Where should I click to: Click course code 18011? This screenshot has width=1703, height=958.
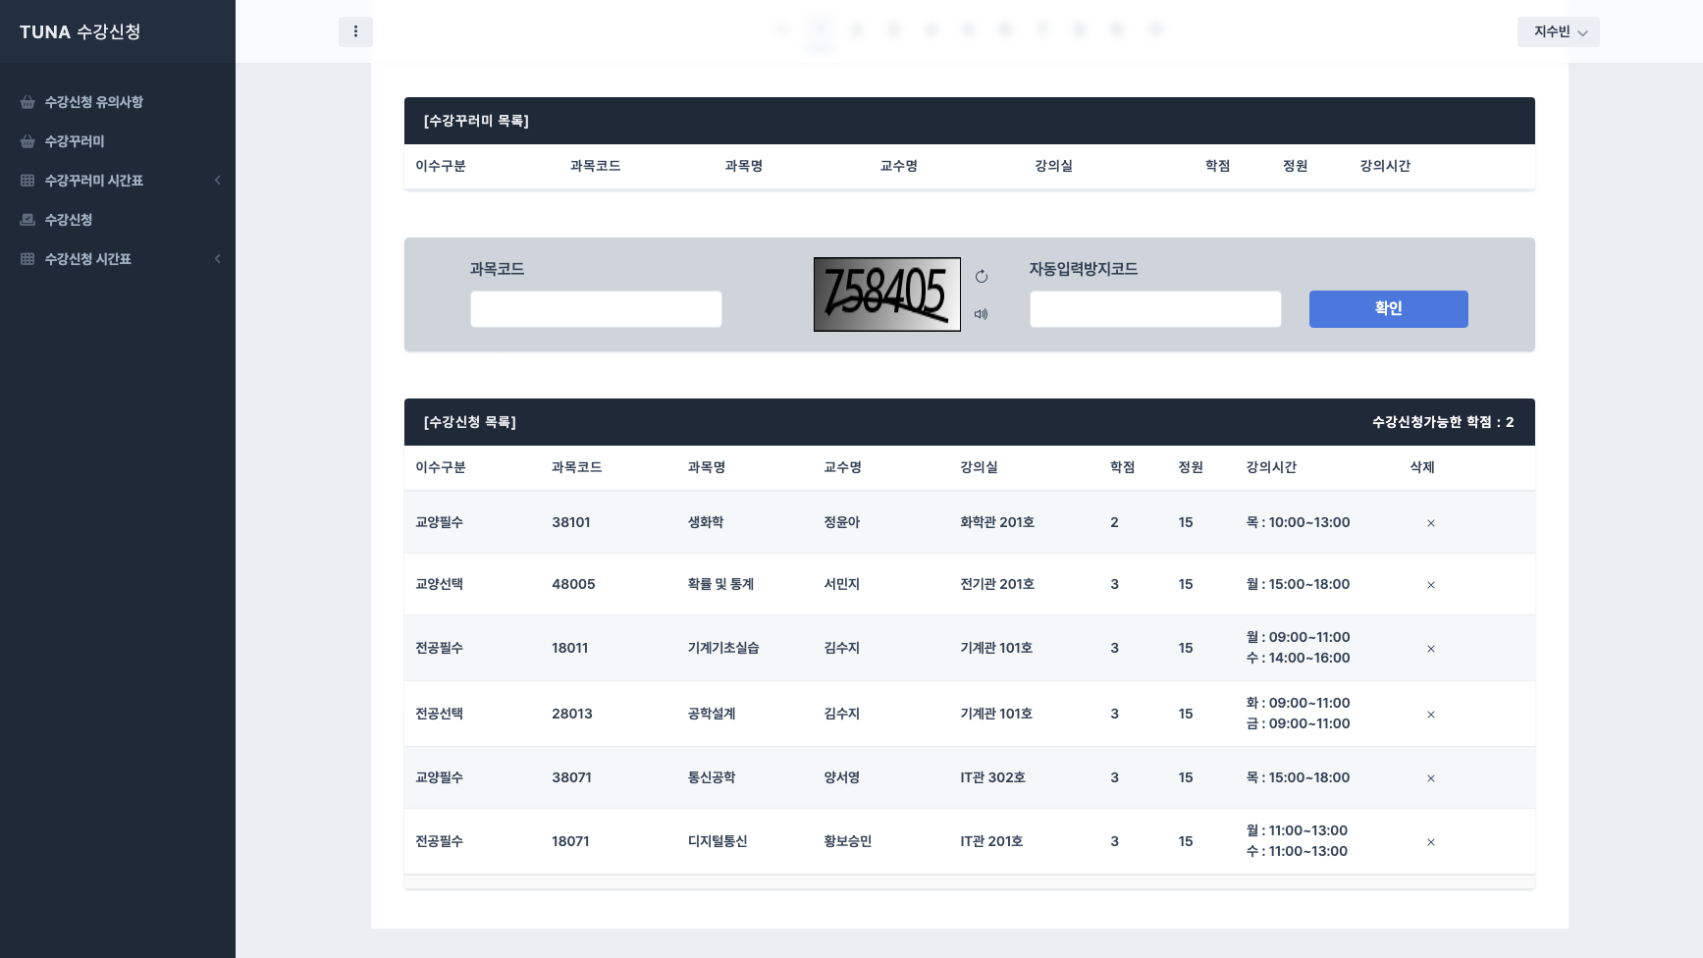tap(569, 648)
